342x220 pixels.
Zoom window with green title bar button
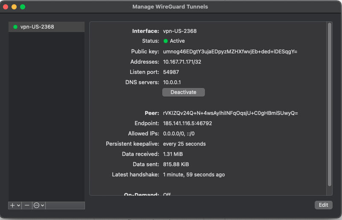[x=23, y=7]
